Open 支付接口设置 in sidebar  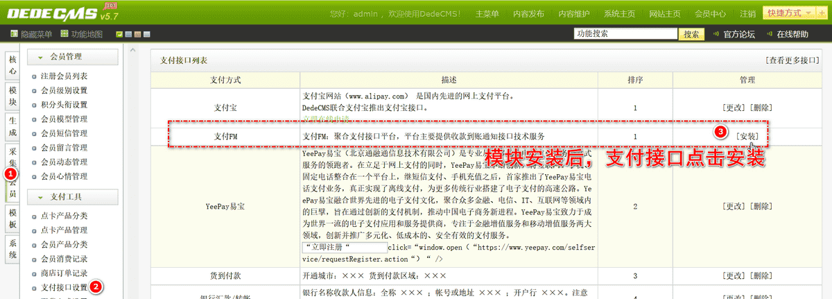[64, 287]
